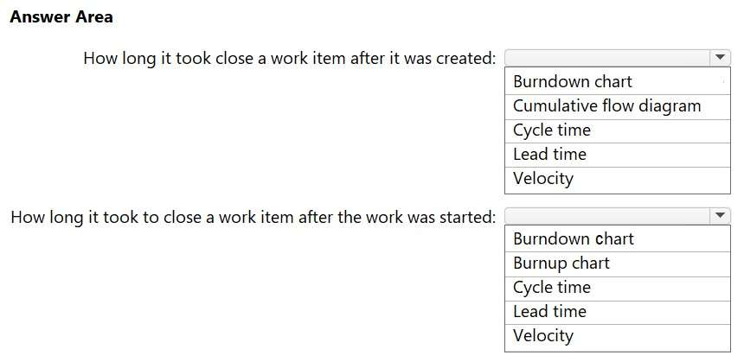Pick Lead time in the second list
744x362 pixels.
click(x=549, y=312)
